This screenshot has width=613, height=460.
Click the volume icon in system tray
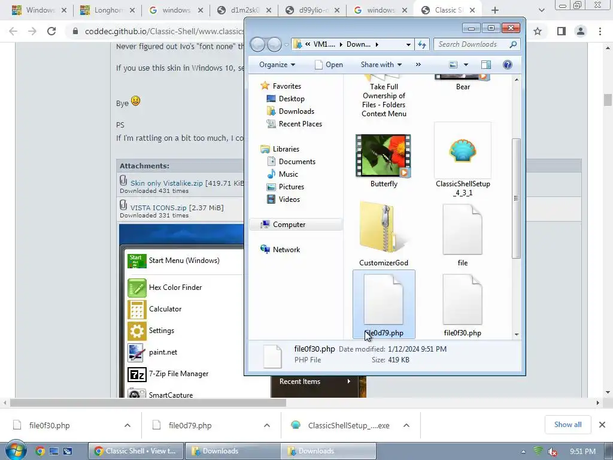(552, 452)
